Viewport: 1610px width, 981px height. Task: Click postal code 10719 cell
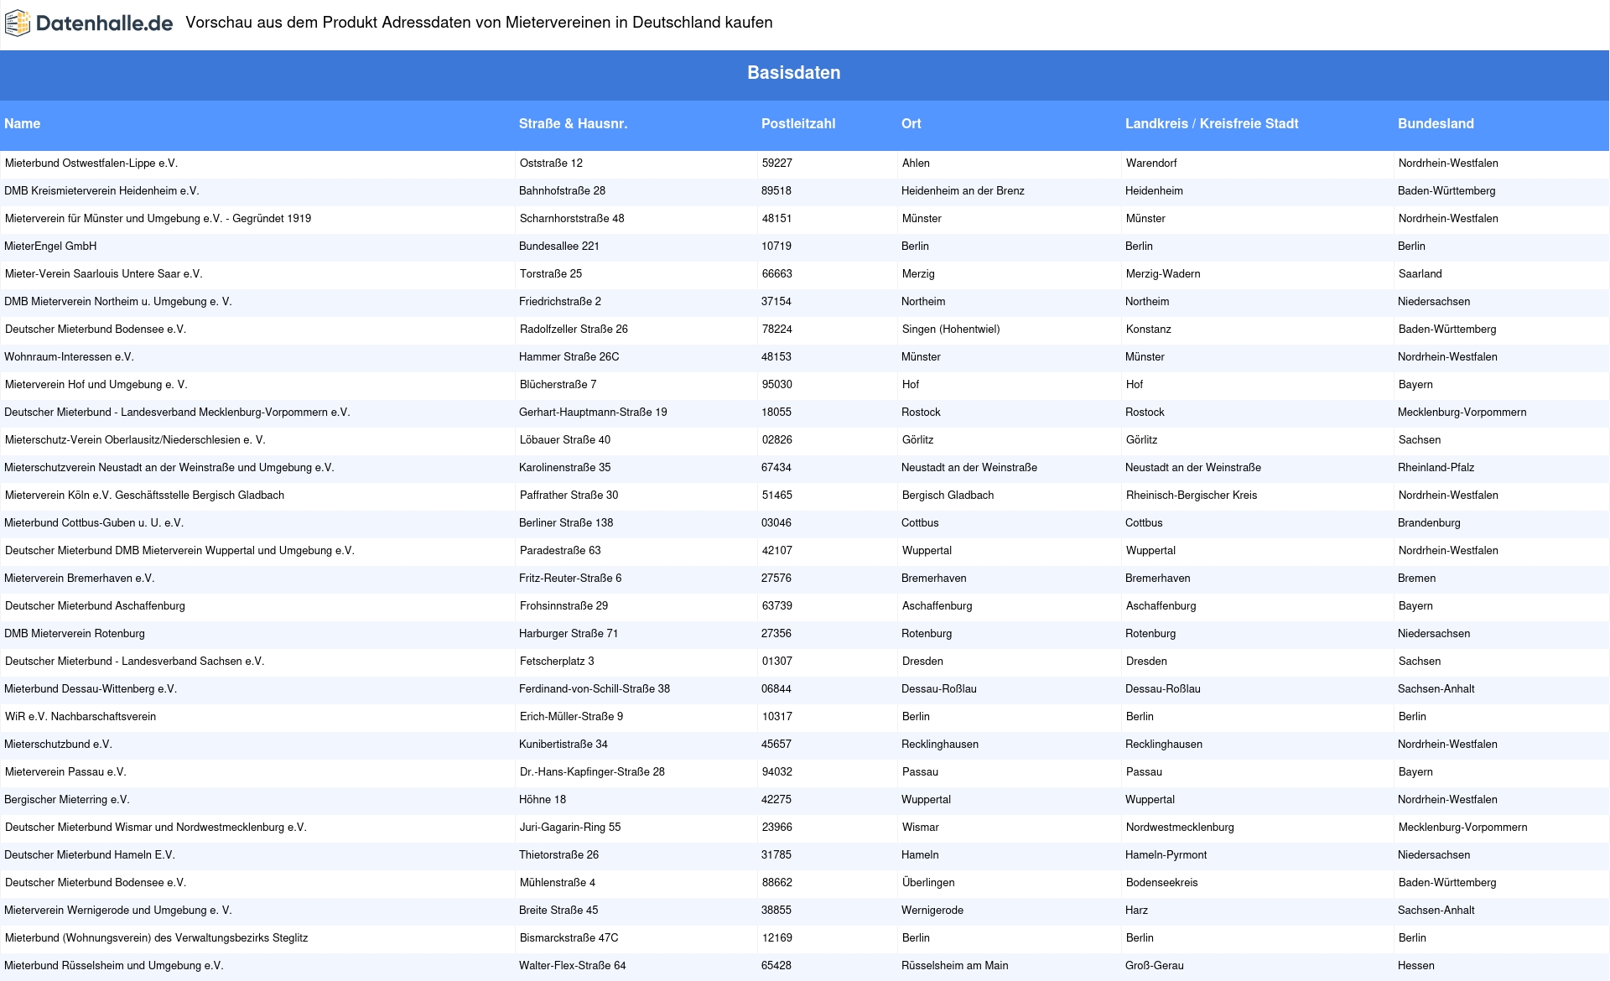776,247
